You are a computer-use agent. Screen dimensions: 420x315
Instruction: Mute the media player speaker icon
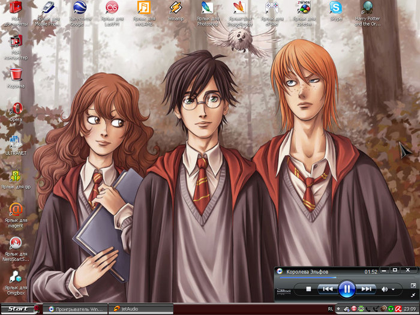385,289
